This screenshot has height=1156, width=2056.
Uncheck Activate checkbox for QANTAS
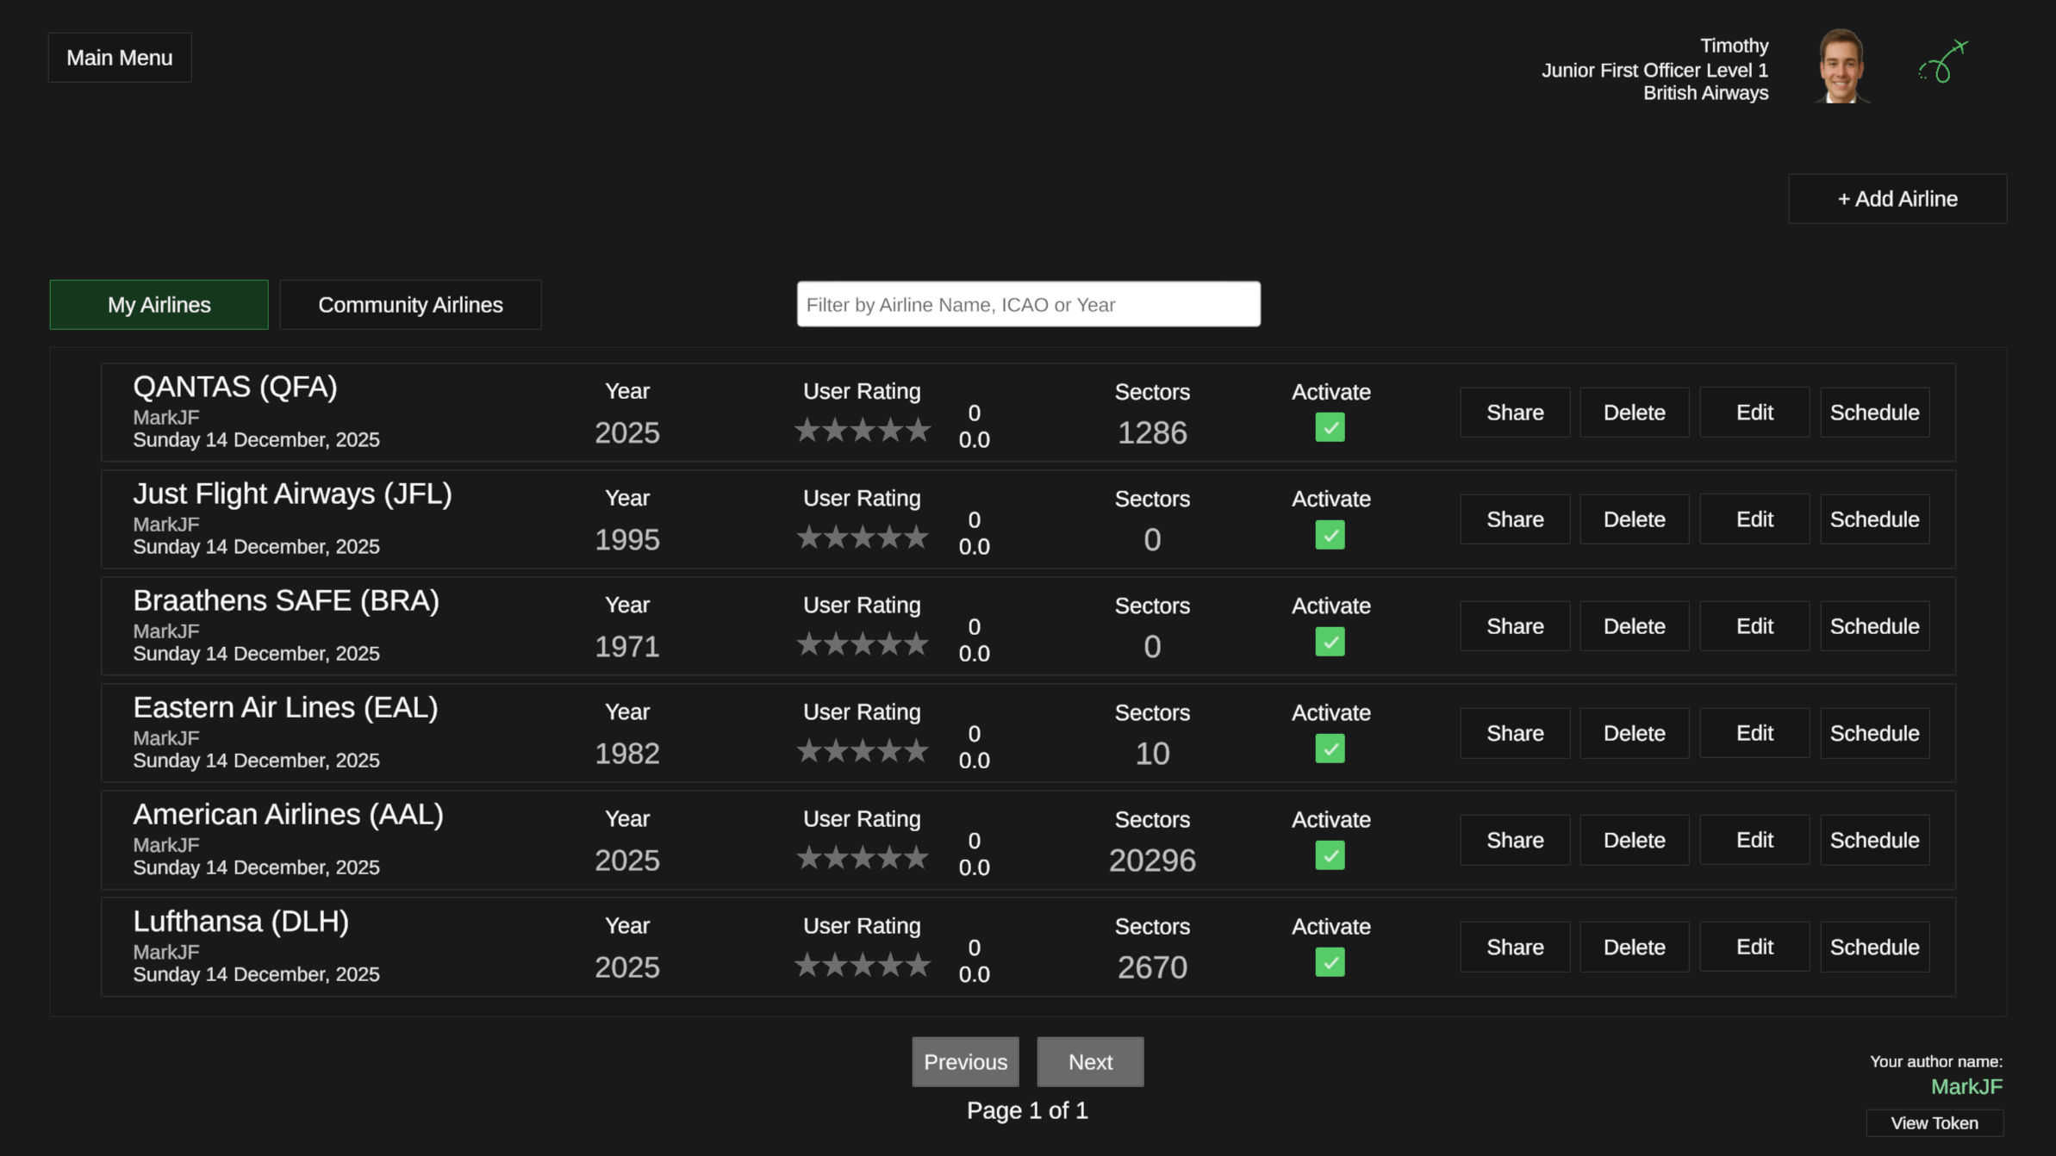[1330, 427]
